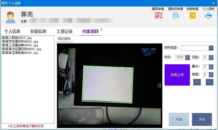Increase the 曝光 exposure value

pyautogui.click(x=211, y=66)
